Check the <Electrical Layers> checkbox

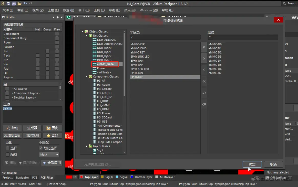pos(7,97)
